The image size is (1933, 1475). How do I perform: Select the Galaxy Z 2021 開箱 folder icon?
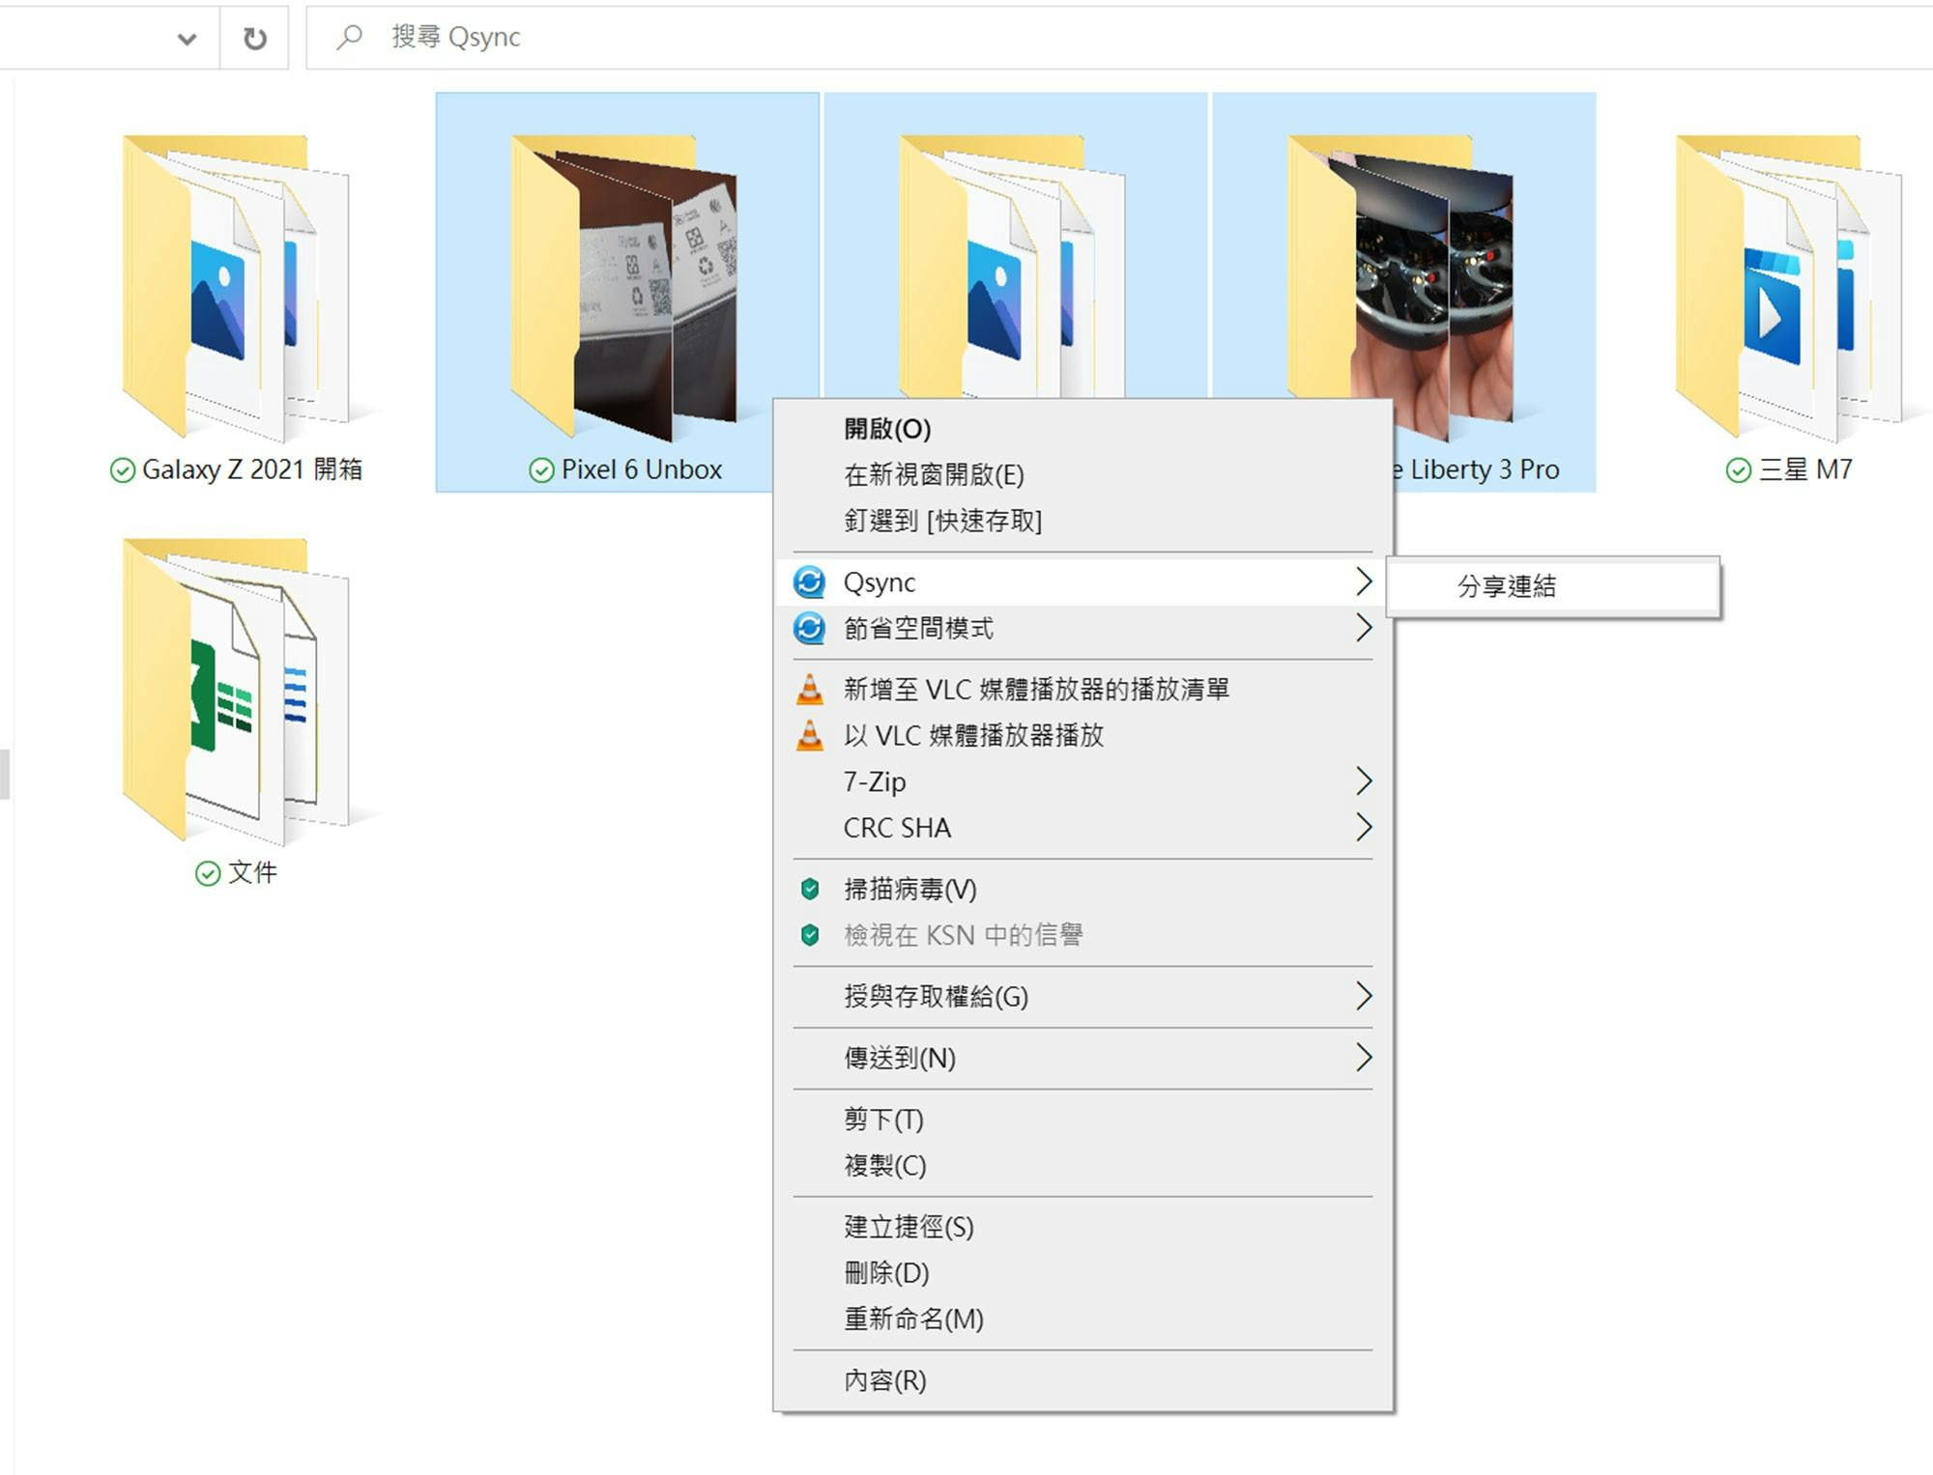tap(236, 287)
